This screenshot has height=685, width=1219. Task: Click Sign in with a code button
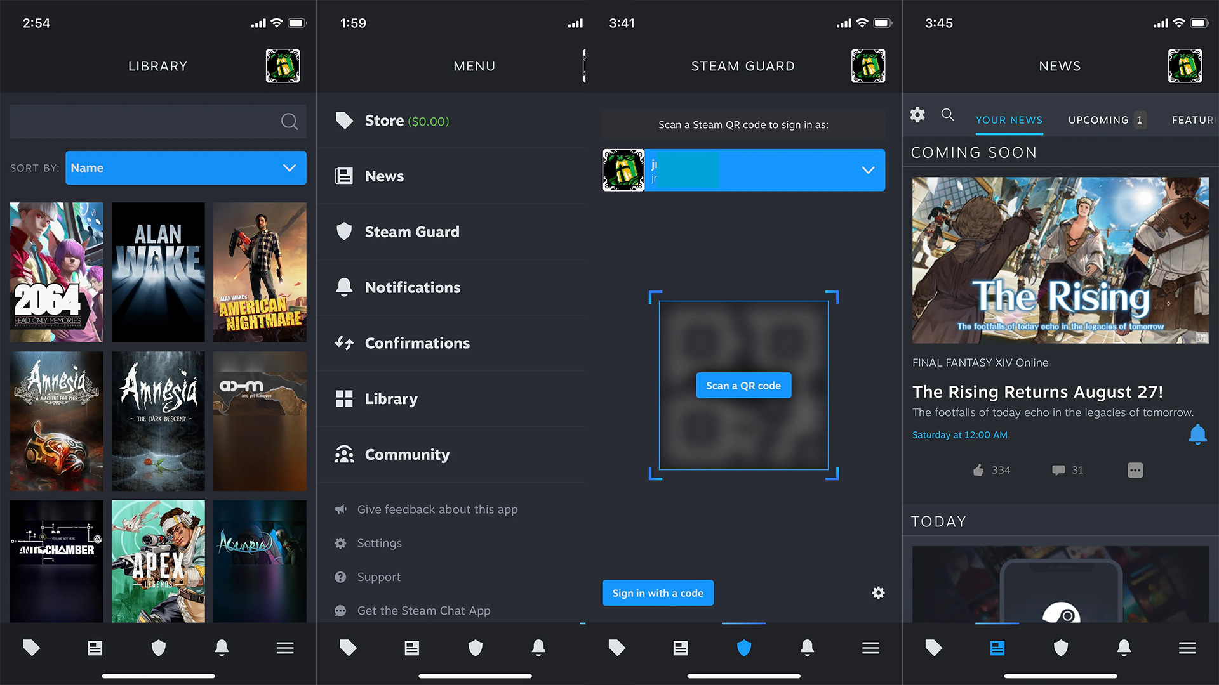pos(658,593)
